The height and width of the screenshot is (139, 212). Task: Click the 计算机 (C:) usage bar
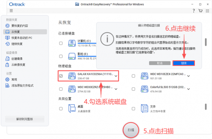tap(87, 43)
